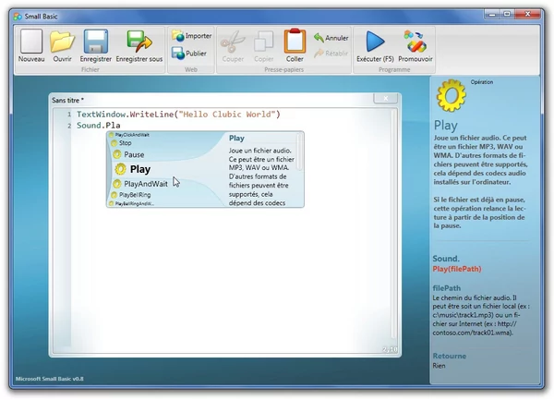Image resolution: width=554 pixels, height=400 pixels.
Task: Paste clipboard with Coller
Action: [295, 46]
